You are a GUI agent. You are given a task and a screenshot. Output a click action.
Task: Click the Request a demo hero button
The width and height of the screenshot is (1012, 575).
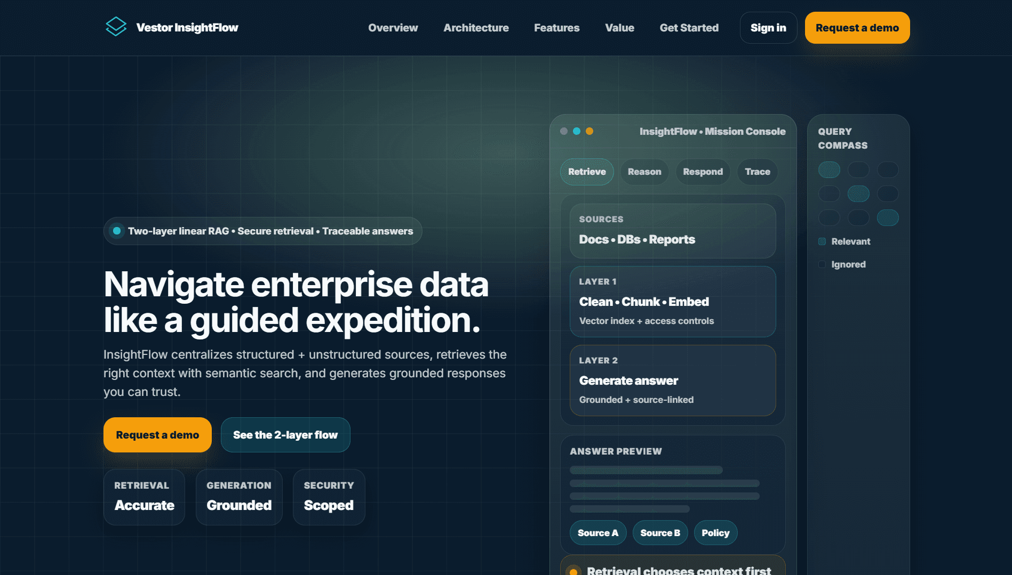[157, 435]
